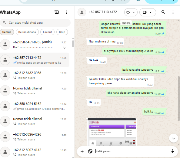
Task: Click avatar of +62 858-6024-5162 chat
Action: [x=5, y=106]
